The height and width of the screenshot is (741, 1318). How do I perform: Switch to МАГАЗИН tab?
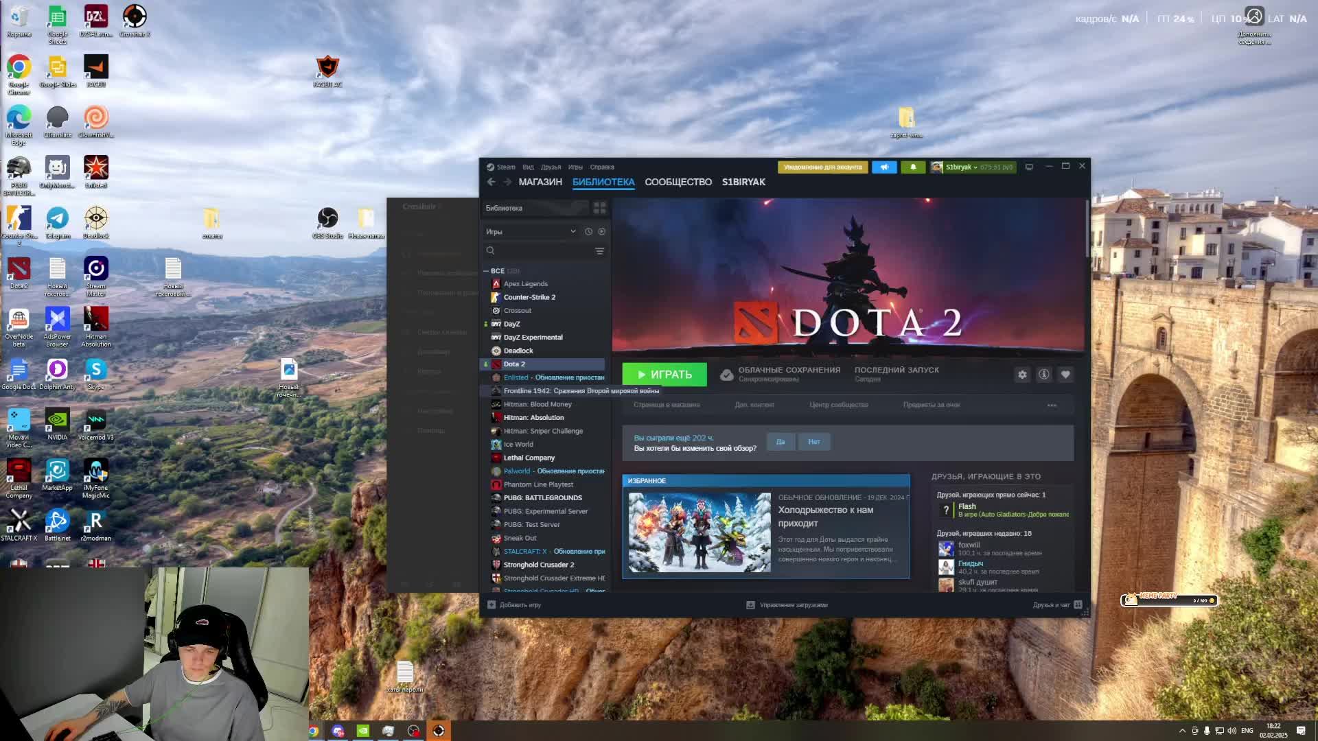click(540, 183)
